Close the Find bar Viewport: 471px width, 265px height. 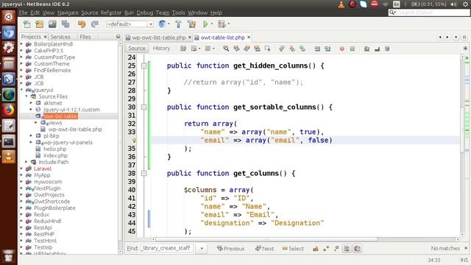(466, 248)
